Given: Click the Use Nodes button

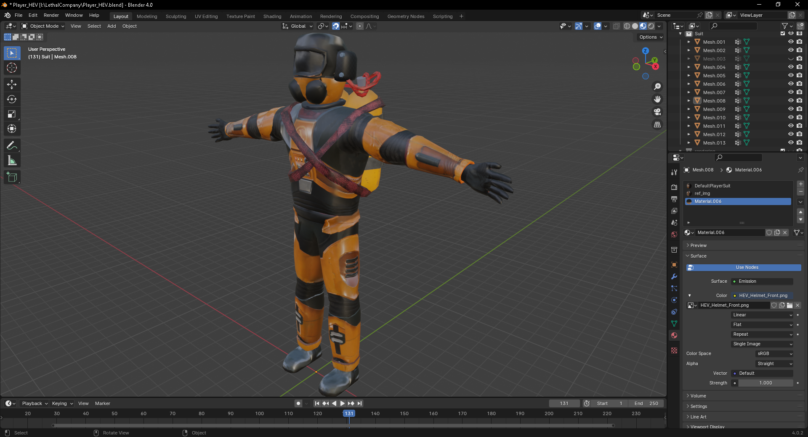Looking at the screenshot, I should pyautogui.click(x=744, y=268).
